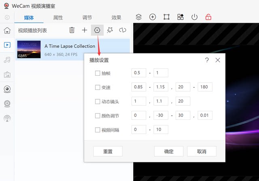This screenshot has height=181, width=259.
Task: Switch to the 属性 tab
Action: click(58, 17)
